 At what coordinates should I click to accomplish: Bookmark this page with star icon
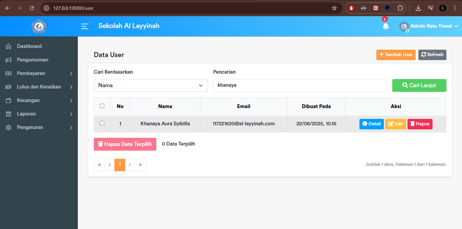pos(334,8)
